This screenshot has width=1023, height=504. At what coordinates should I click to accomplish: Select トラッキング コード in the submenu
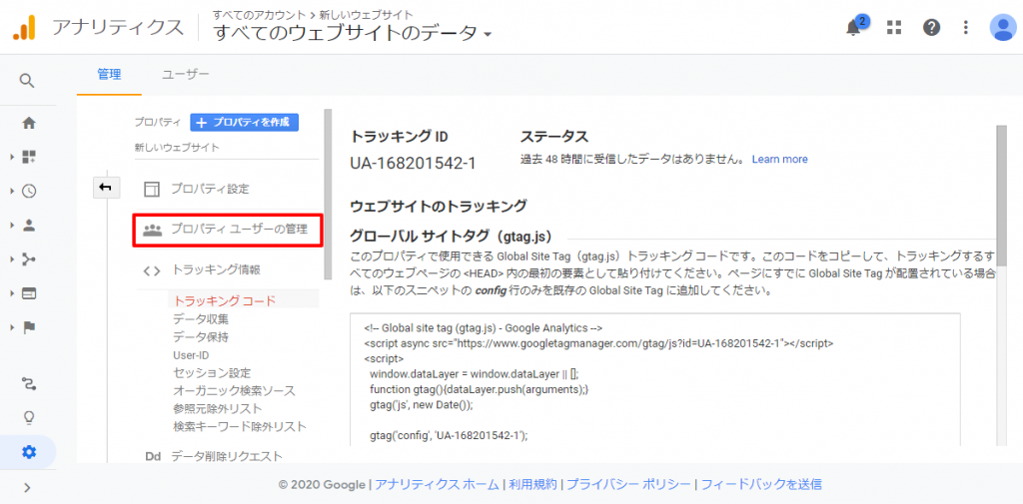(x=225, y=300)
